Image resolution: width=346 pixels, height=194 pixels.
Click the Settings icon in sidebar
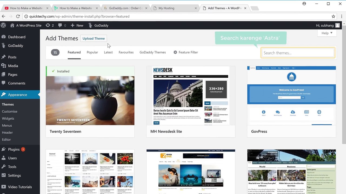click(x=4, y=175)
